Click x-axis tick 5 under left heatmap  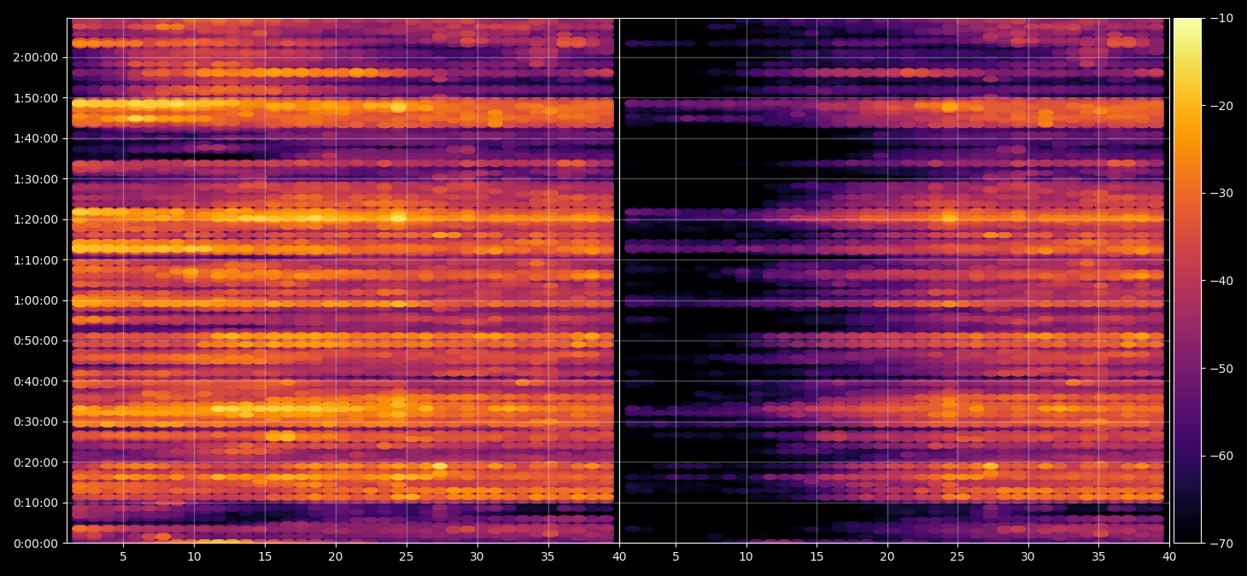pos(123,557)
